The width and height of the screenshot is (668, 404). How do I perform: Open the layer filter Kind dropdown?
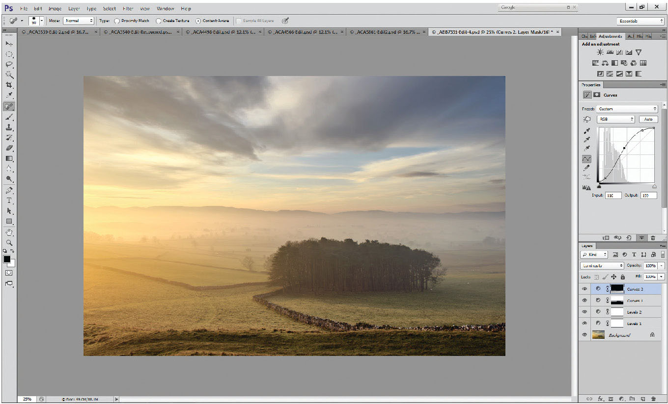(594, 254)
